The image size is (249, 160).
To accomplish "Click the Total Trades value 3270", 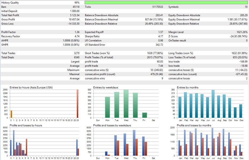I will 77,53.
